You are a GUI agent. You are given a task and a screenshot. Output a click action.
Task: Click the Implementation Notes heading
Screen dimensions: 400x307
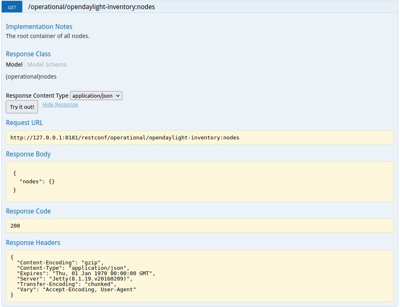(39, 26)
